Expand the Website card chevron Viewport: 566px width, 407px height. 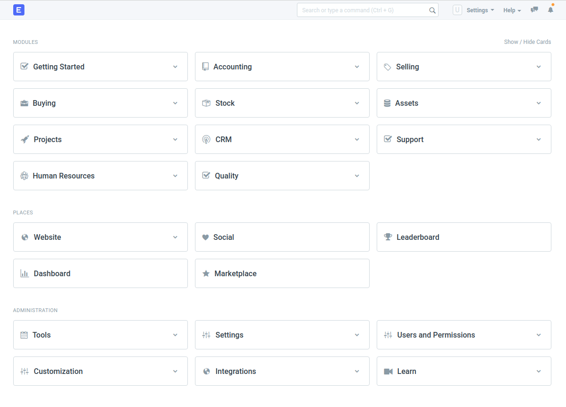point(175,237)
